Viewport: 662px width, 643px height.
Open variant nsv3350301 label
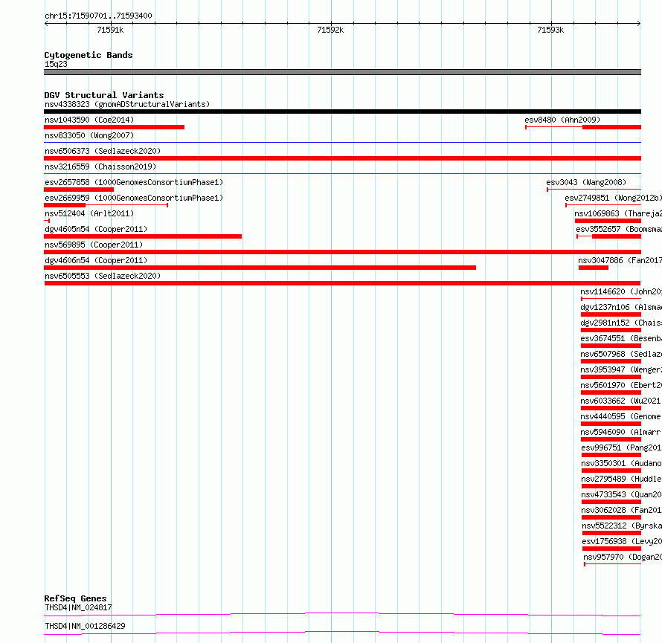[622, 463]
